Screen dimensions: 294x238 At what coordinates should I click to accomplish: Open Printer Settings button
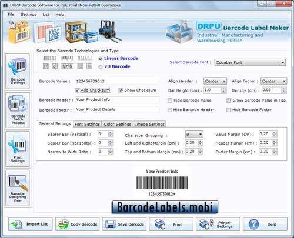click(218, 224)
